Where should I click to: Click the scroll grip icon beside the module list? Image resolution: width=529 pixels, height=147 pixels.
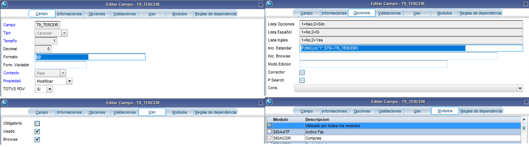point(524,128)
